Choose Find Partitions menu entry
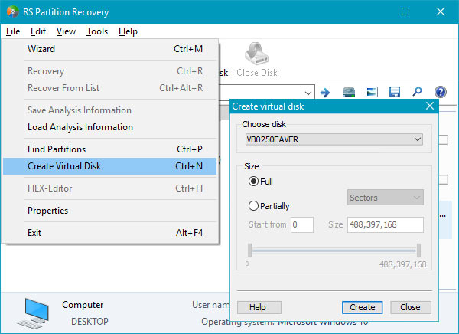The image size is (459, 334). pyautogui.click(x=109, y=149)
